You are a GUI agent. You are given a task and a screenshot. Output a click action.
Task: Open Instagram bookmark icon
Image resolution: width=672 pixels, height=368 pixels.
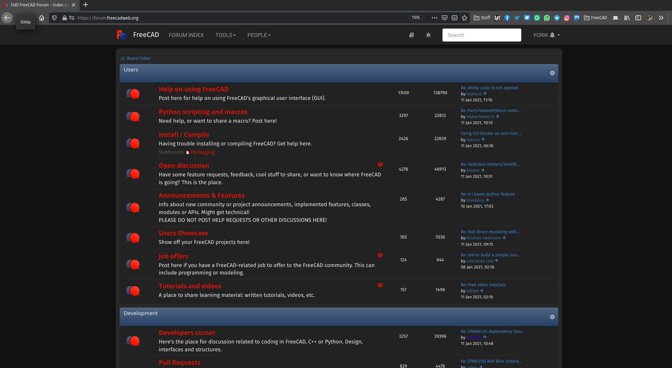[x=567, y=18]
